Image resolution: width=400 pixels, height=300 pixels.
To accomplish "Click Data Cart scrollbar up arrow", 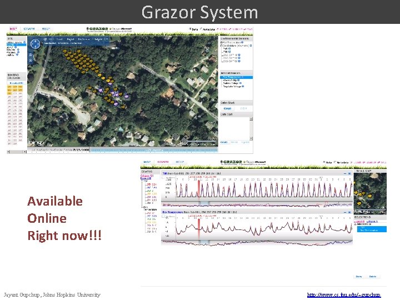I will 251,119.
